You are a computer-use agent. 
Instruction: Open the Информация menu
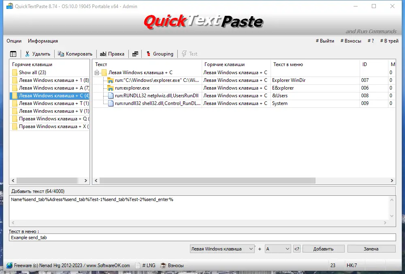(43, 41)
